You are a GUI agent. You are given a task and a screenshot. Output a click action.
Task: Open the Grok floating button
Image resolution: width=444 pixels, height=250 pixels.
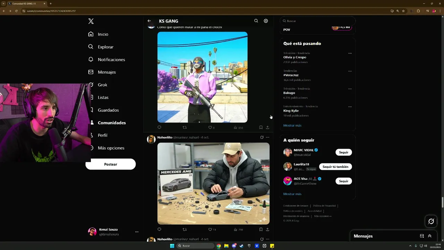pos(431,221)
